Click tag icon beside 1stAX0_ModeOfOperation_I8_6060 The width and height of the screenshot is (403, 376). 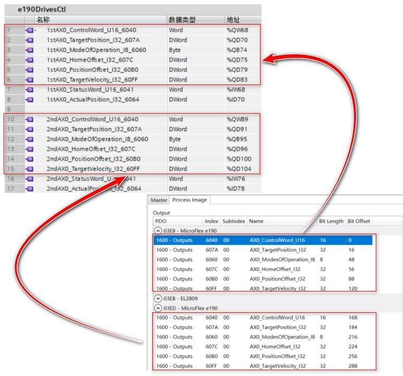(29, 50)
